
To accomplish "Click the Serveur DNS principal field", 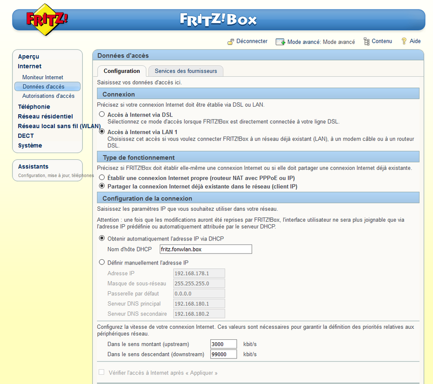I will tap(199, 304).
